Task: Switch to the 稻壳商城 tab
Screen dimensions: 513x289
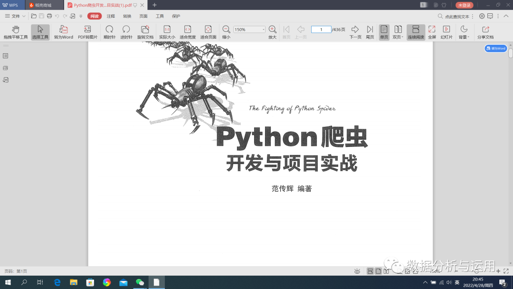Action: 45,5
